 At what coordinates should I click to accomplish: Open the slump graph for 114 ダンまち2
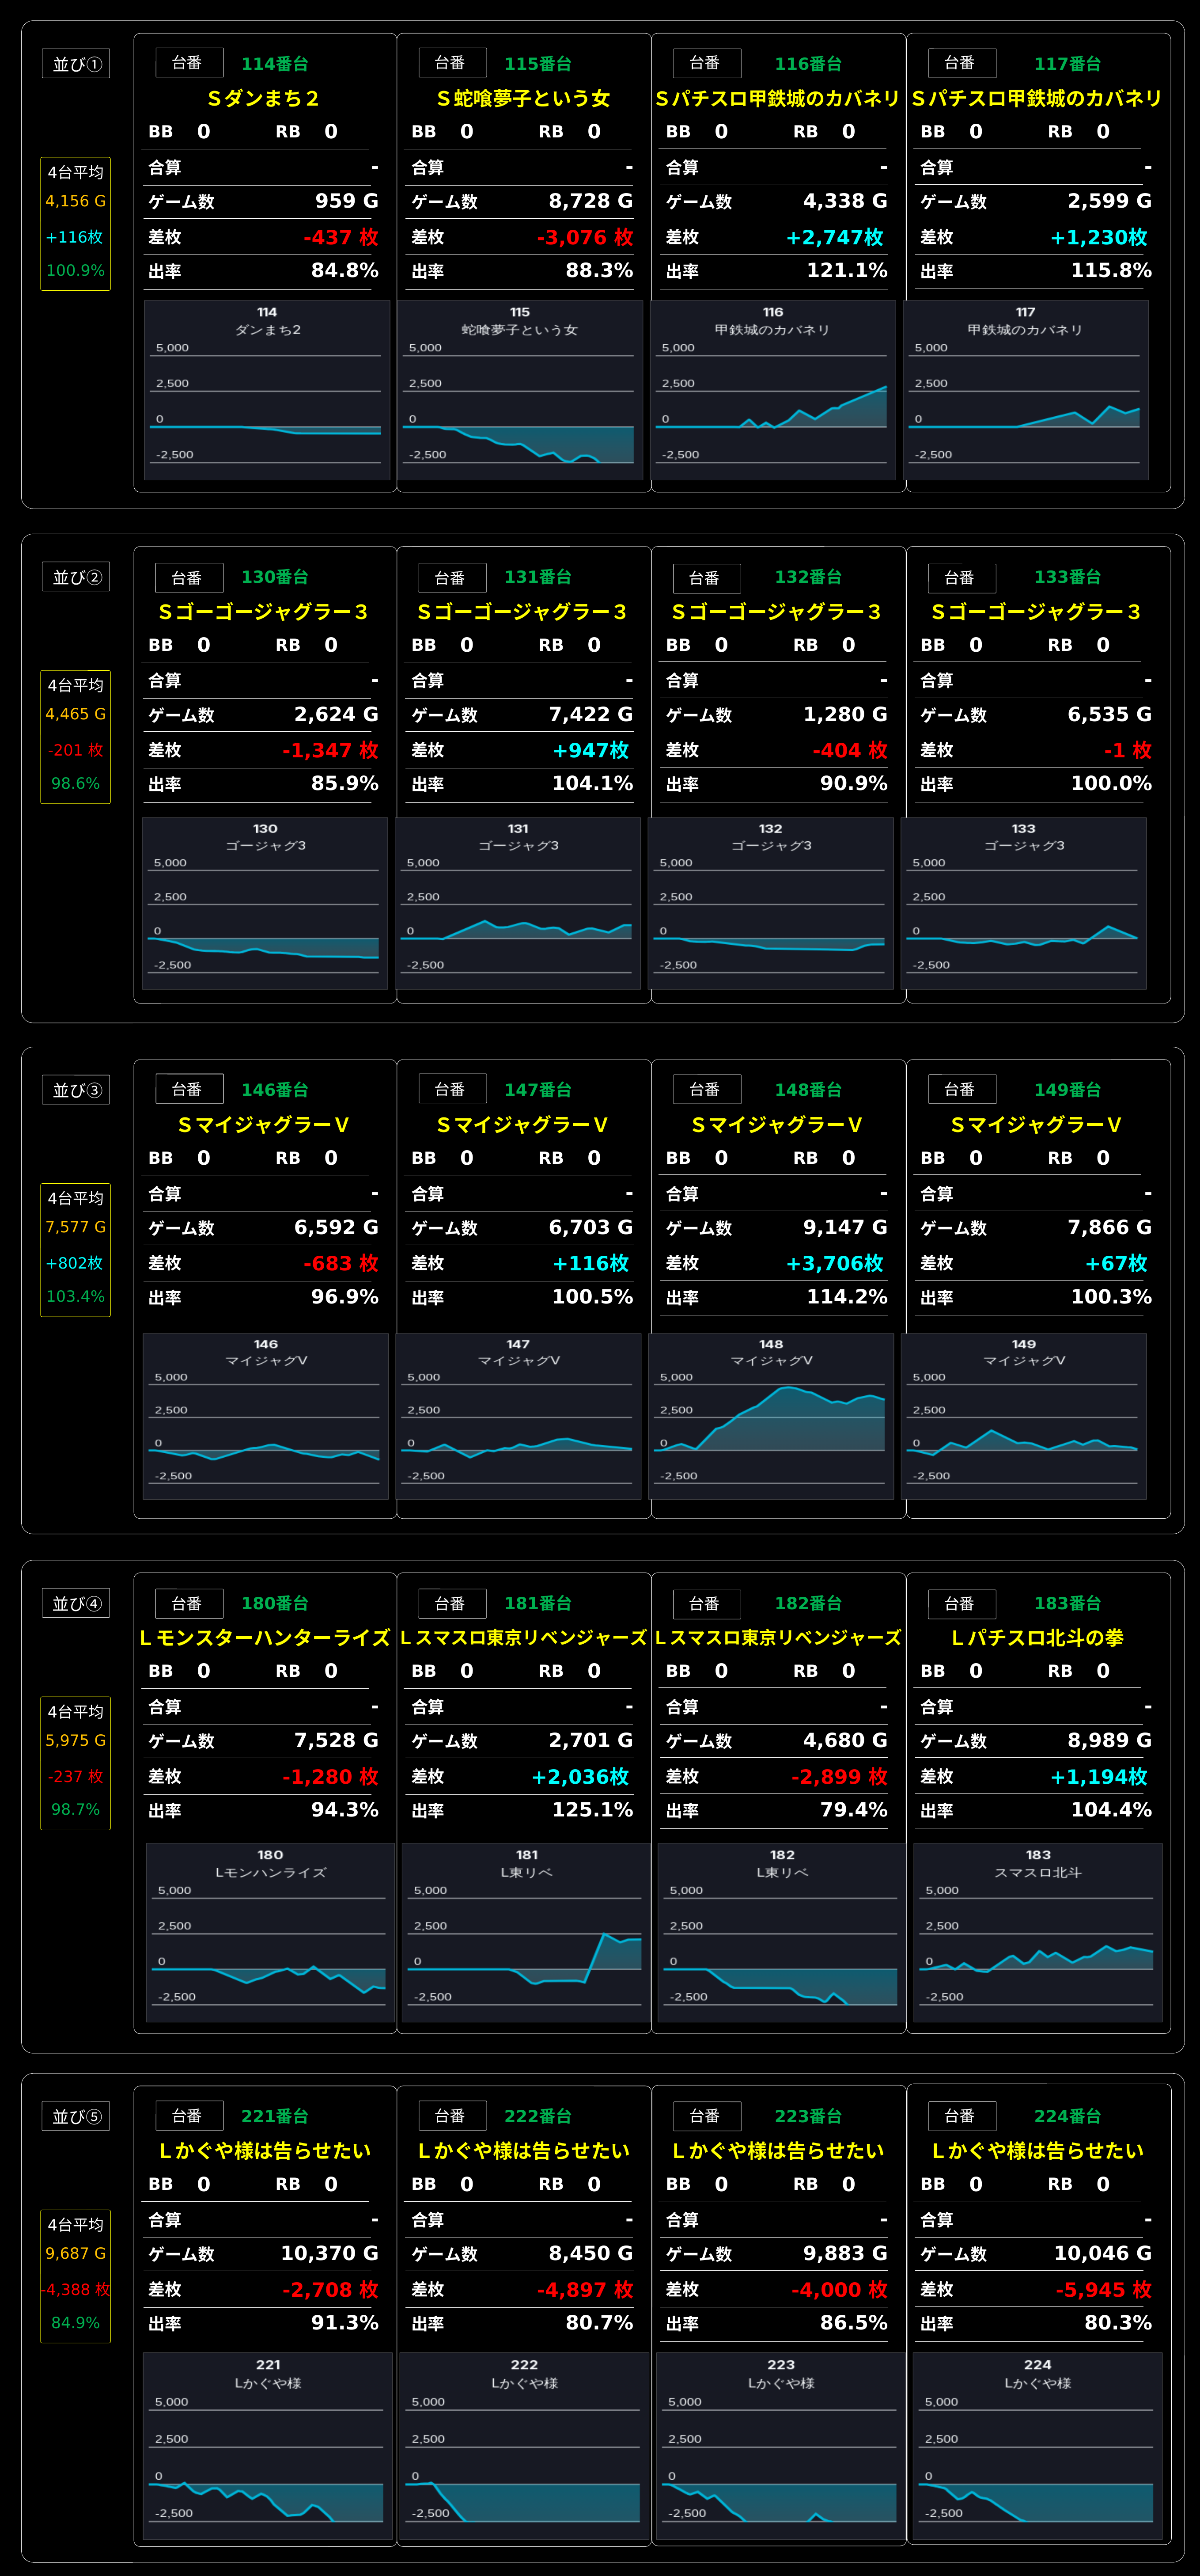(267, 390)
